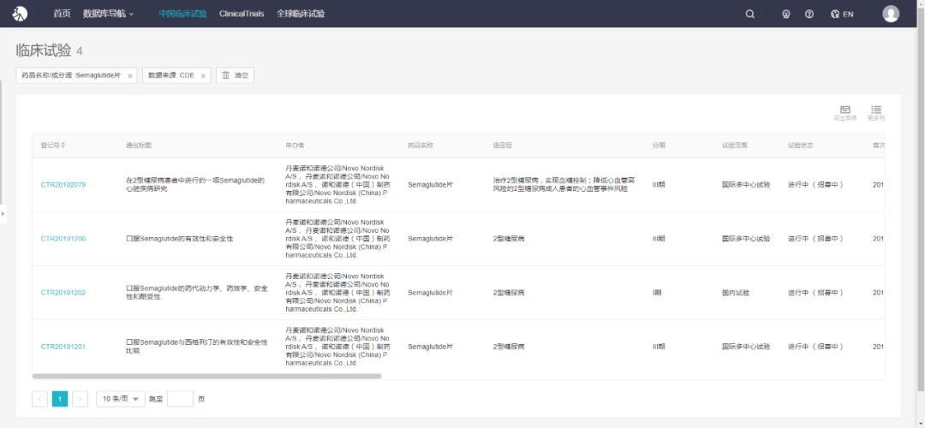Click 进行中（招募中）status in CTR20191201 row
The height and width of the screenshot is (428, 925).
pyautogui.click(x=816, y=347)
